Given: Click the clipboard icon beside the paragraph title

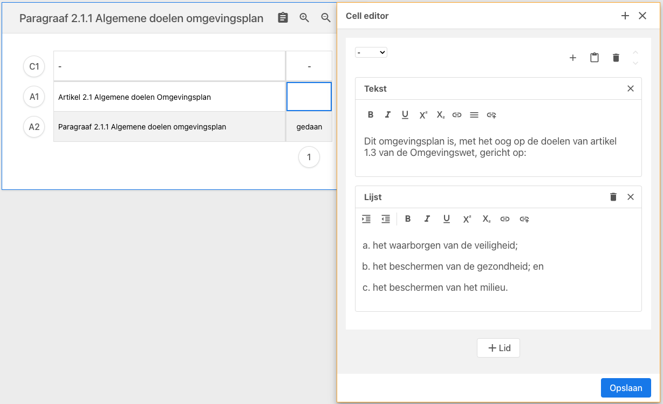Looking at the screenshot, I should click(283, 18).
